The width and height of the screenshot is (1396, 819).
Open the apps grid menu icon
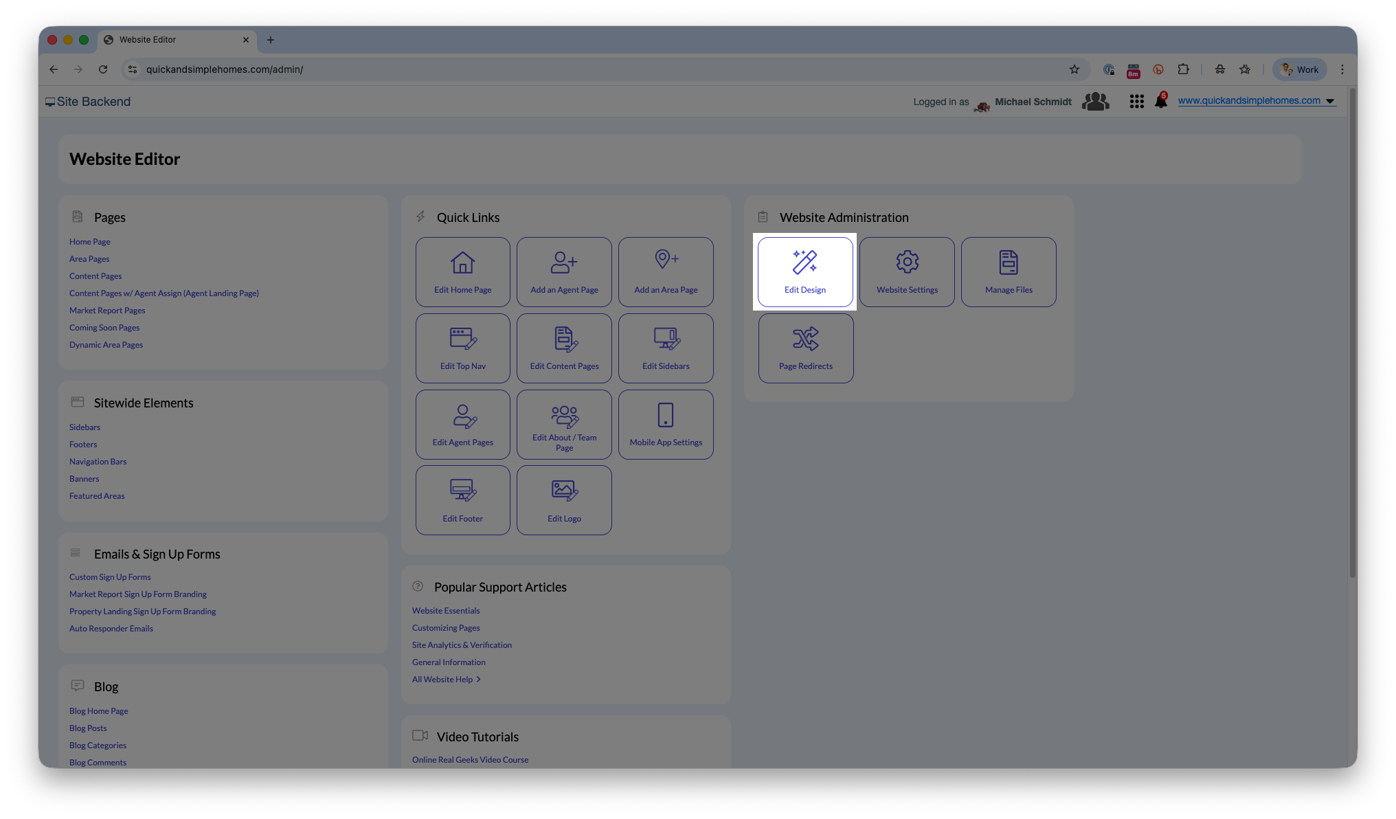[x=1136, y=101]
